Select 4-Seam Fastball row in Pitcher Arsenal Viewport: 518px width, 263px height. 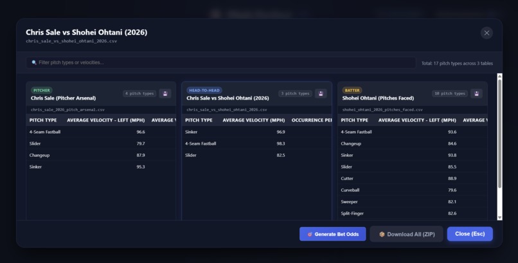(x=101, y=132)
